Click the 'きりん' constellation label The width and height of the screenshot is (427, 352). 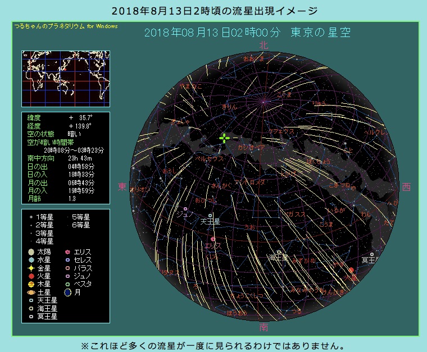coord(229,107)
